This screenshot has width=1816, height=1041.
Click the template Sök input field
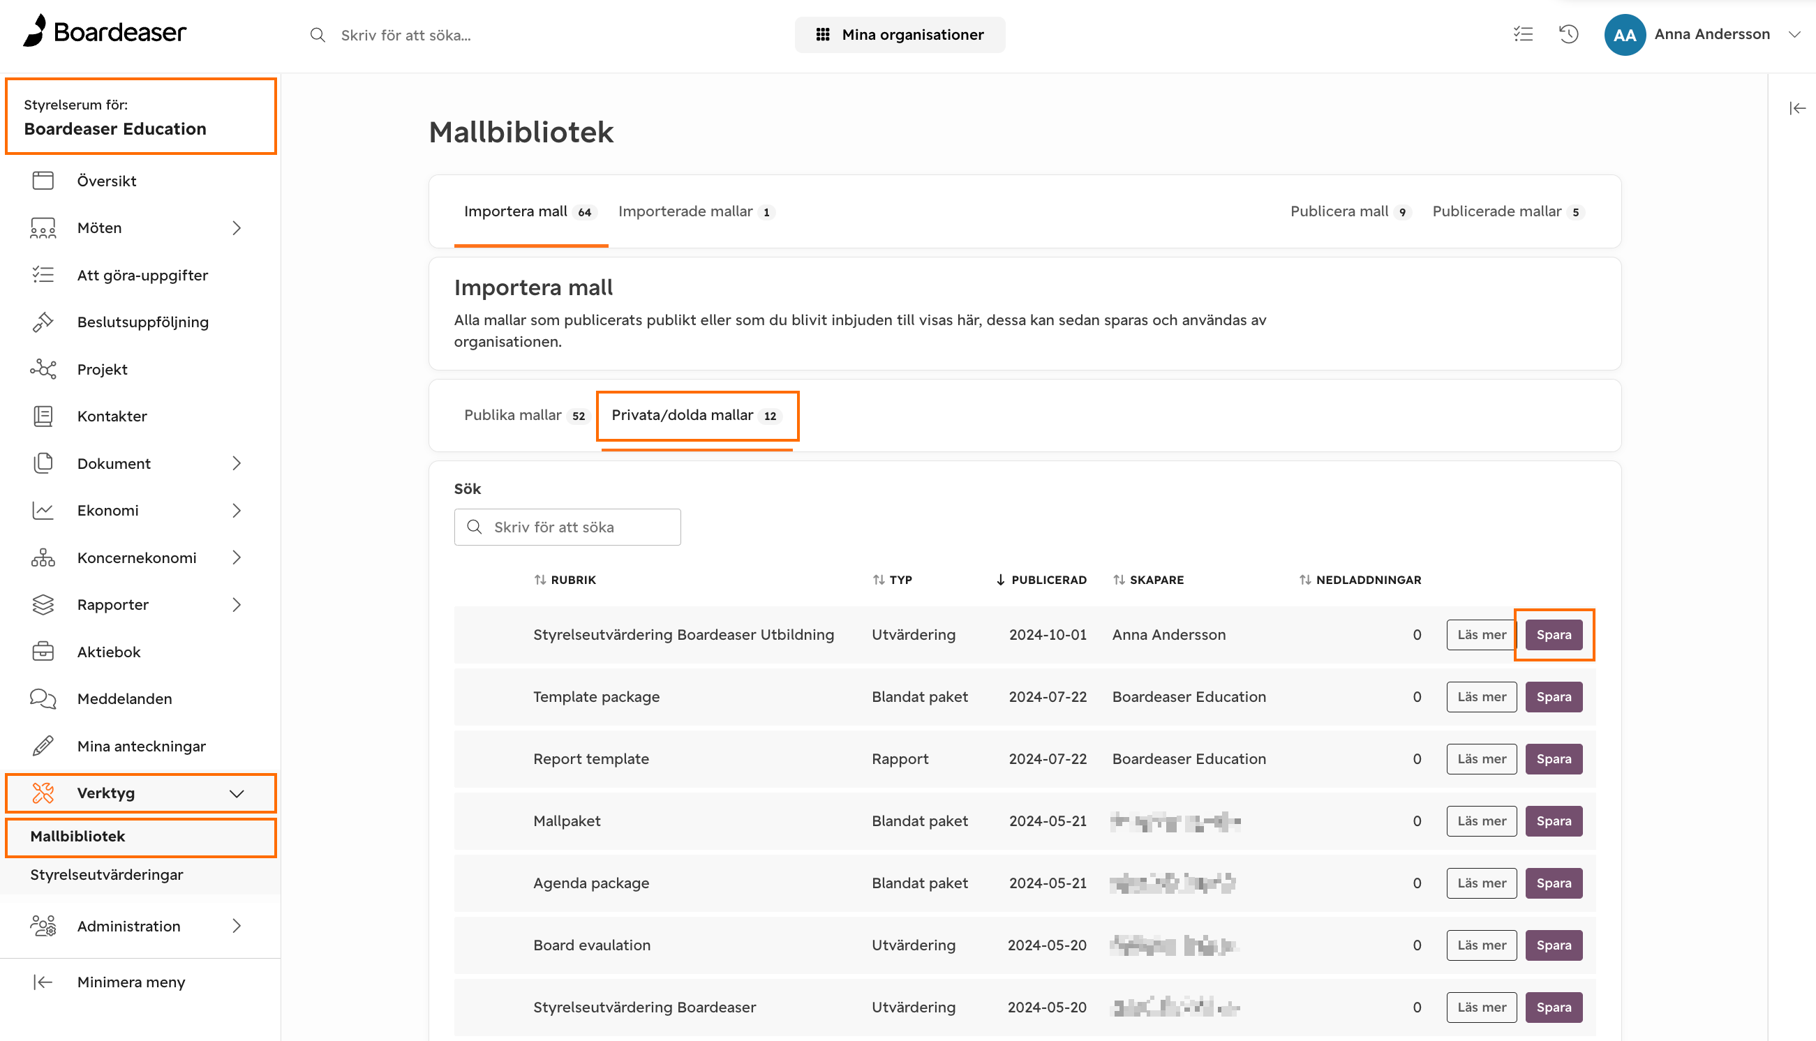pyautogui.click(x=567, y=527)
